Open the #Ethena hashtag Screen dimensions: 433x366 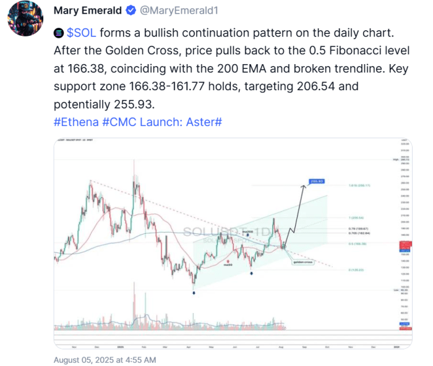pos(76,122)
